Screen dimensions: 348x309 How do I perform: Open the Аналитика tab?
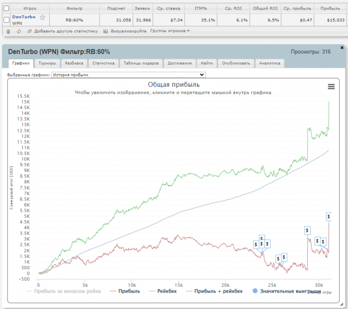[269, 63]
